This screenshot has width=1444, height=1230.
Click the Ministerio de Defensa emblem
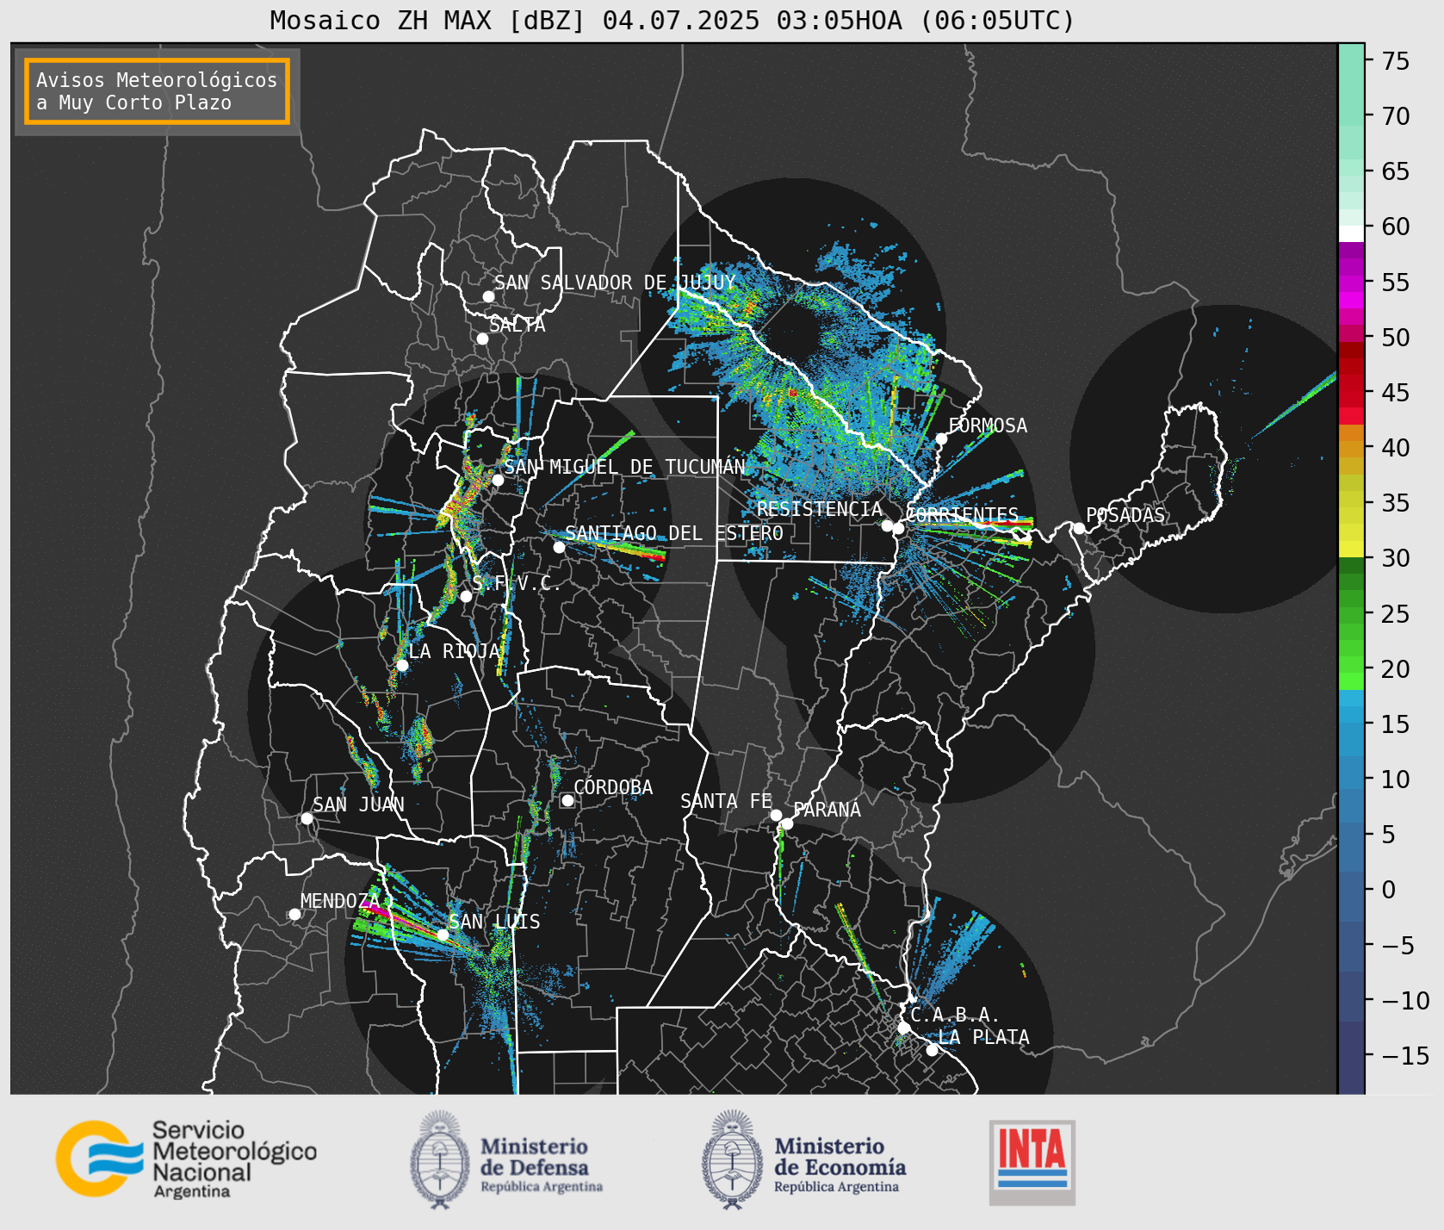pyautogui.click(x=441, y=1159)
